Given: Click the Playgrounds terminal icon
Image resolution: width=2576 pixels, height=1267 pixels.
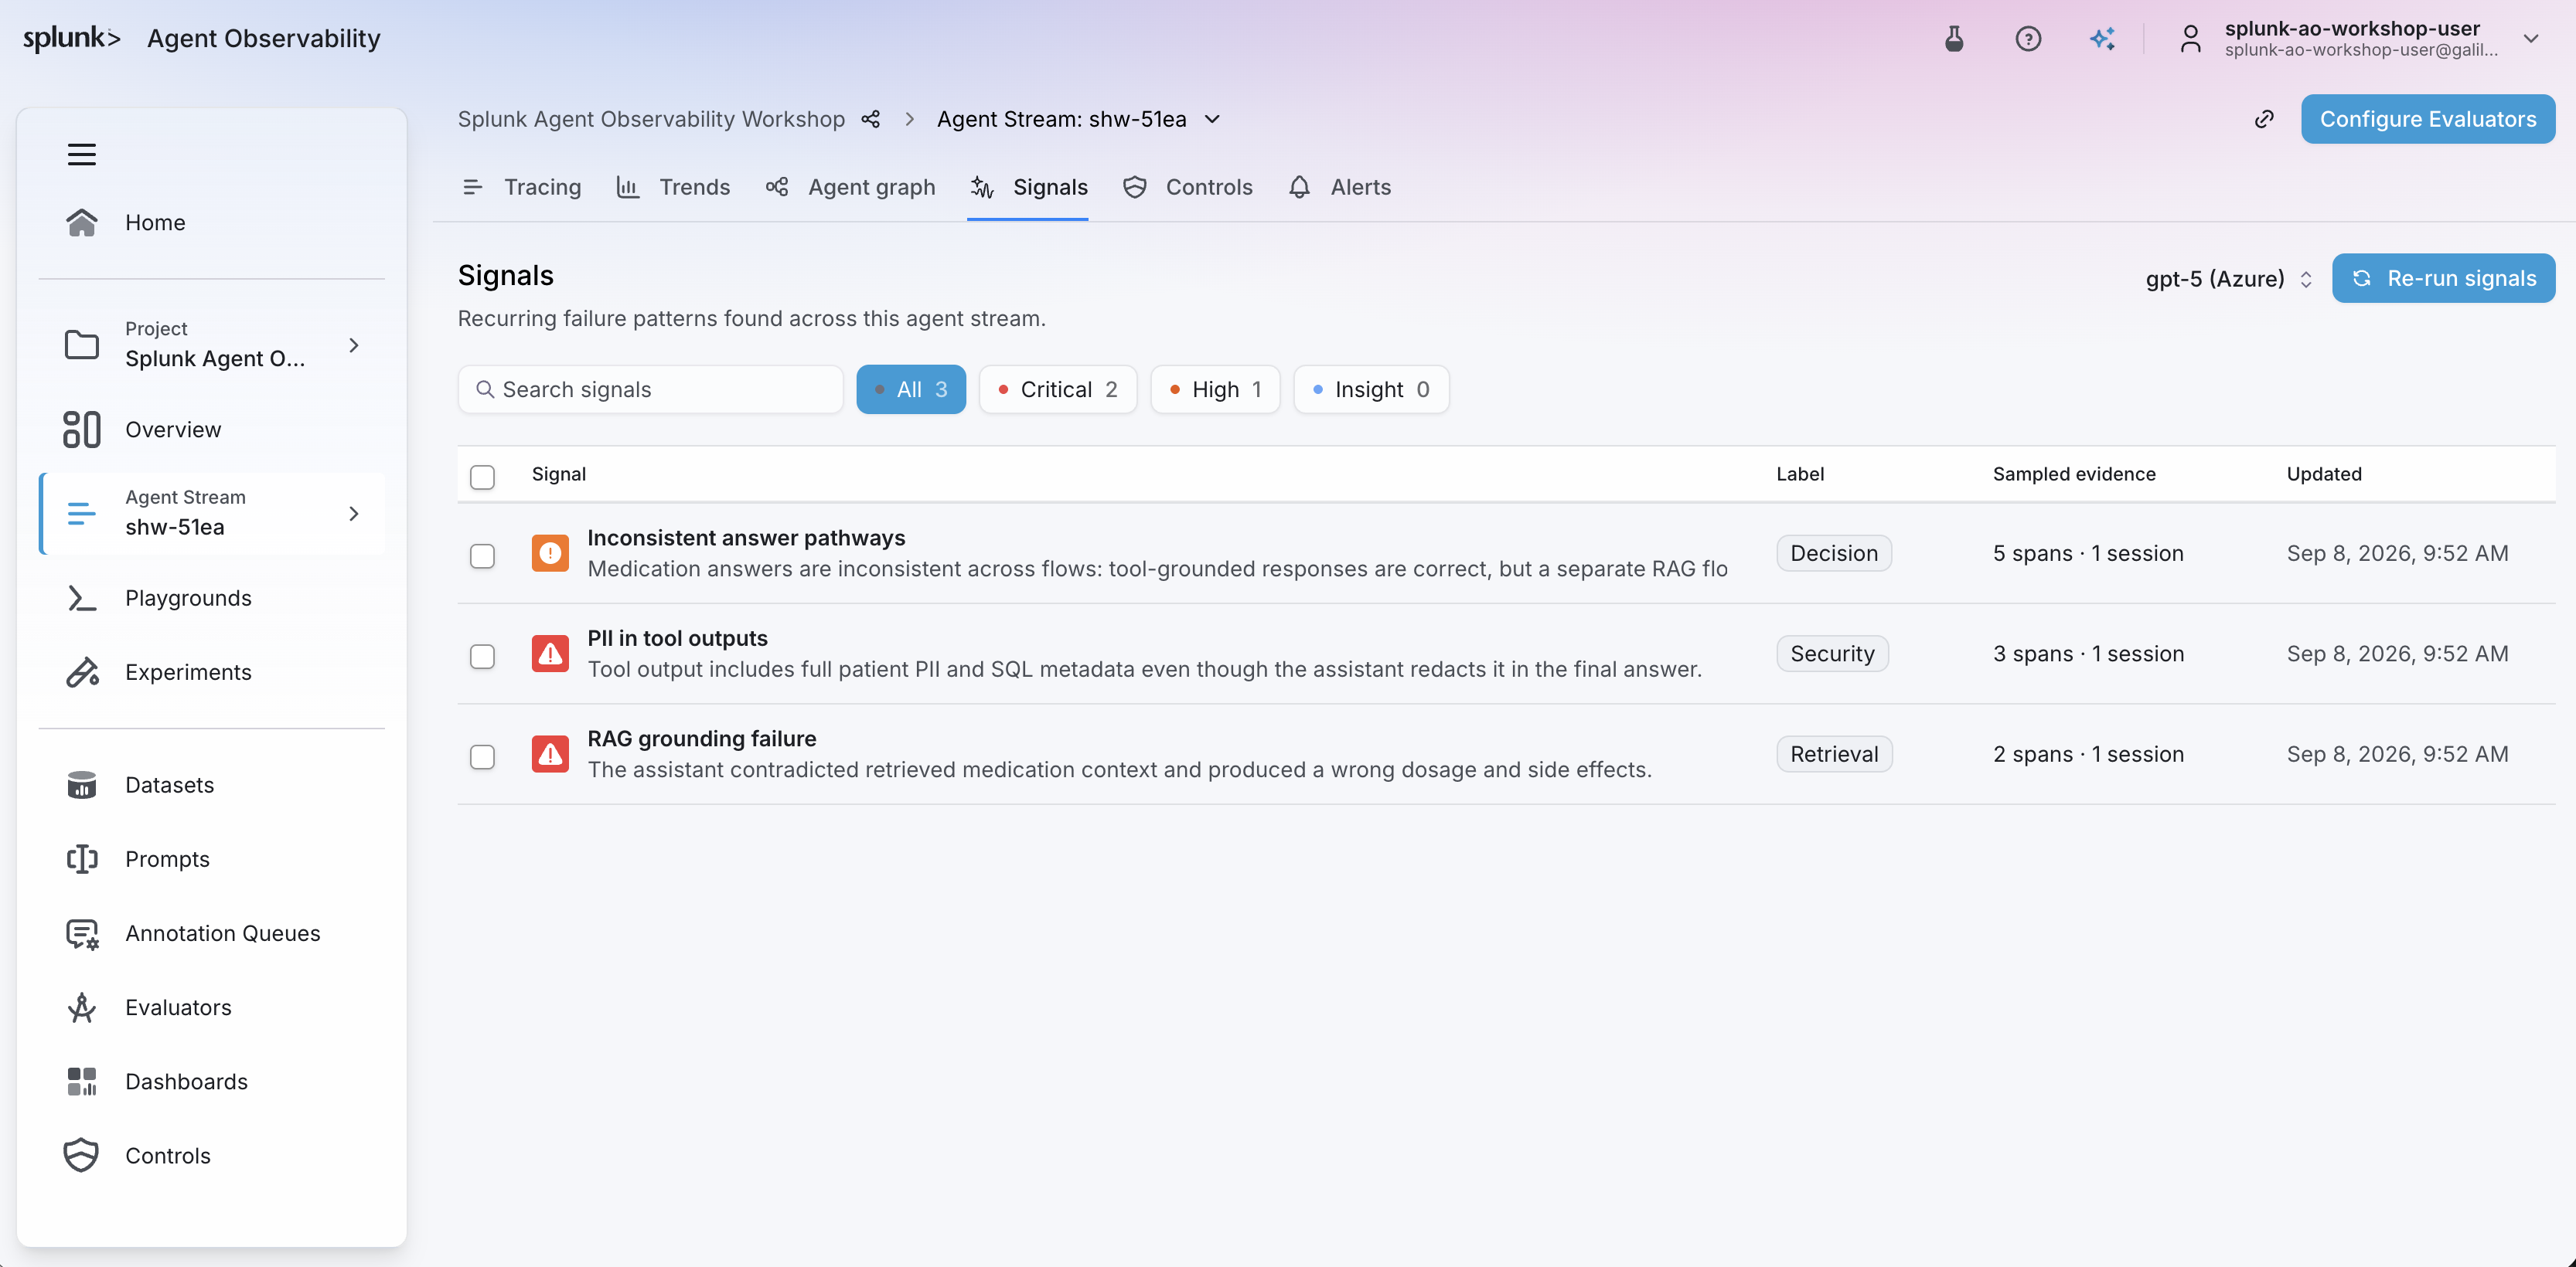Looking at the screenshot, I should click(82, 597).
